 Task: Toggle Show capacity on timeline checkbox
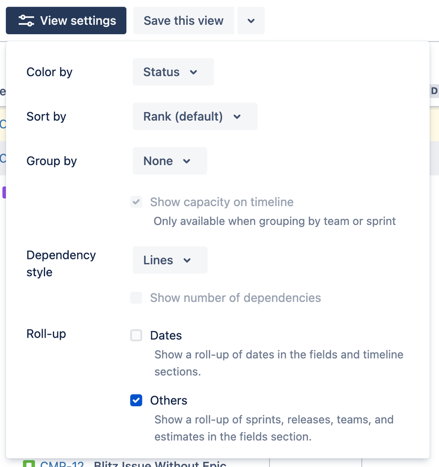pos(136,202)
